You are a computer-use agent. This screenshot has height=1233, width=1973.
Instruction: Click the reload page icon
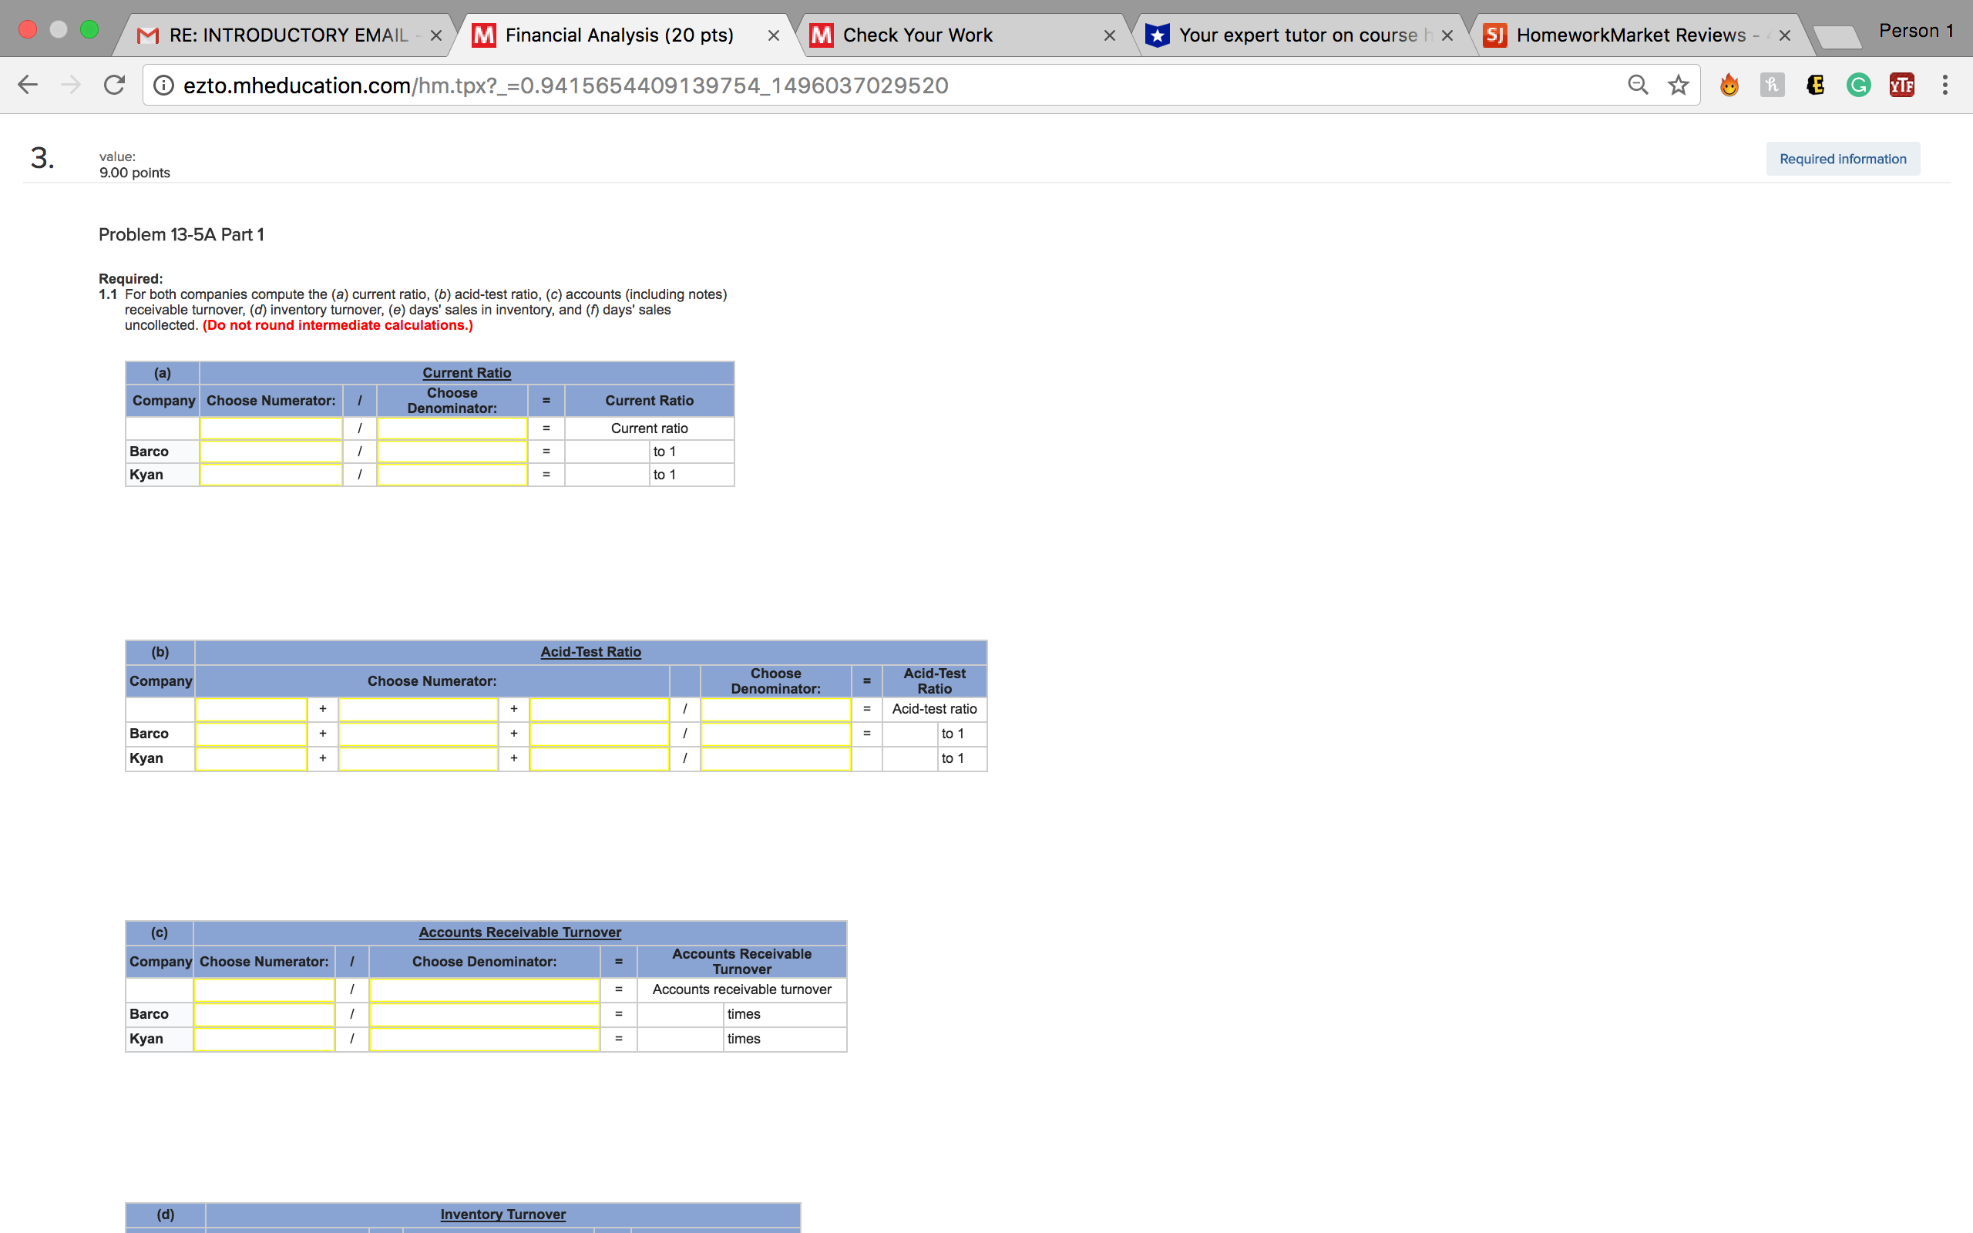[x=114, y=85]
